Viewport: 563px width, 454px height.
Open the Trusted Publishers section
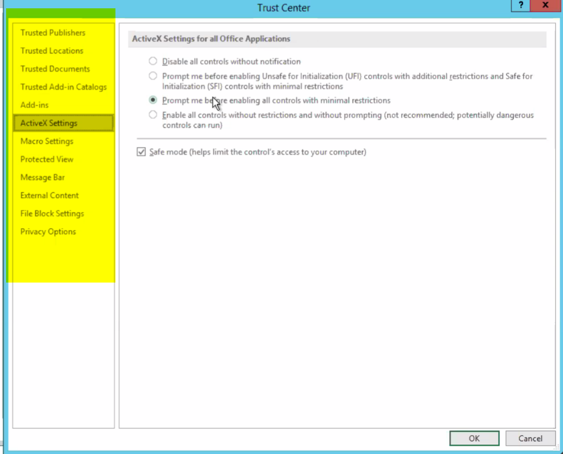[53, 33]
